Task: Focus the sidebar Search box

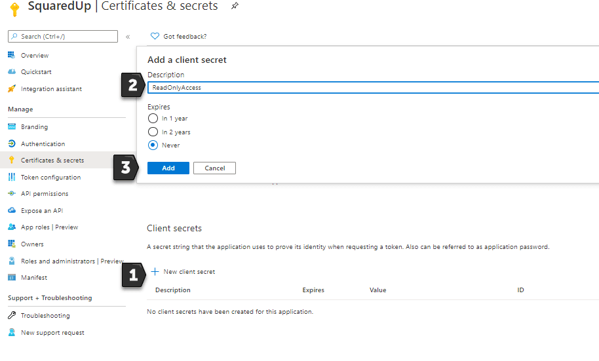Action: click(63, 36)
